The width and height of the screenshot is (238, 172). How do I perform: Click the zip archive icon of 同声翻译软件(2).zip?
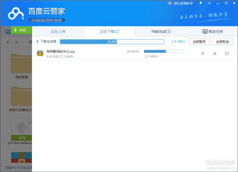[x=40, y=53]
